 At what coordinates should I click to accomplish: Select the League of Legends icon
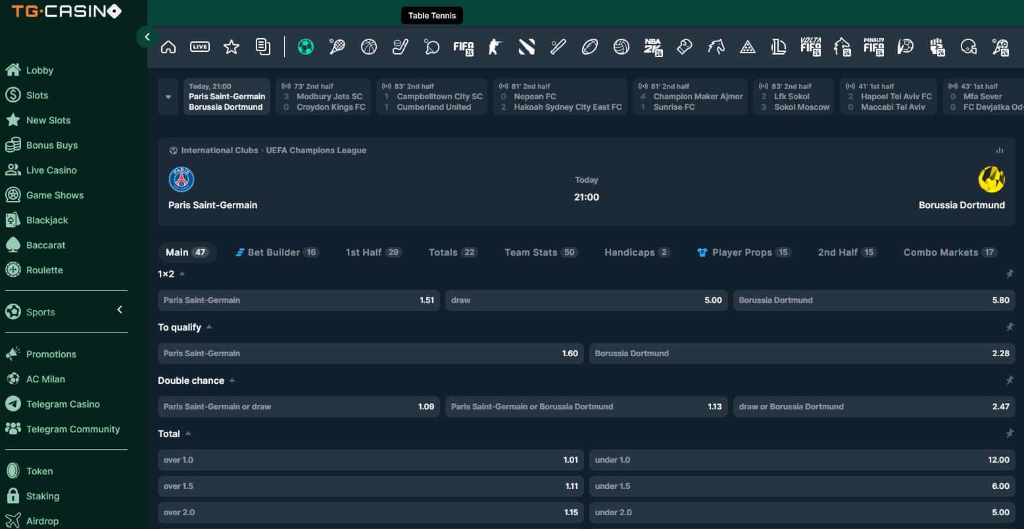[x=779, y=47]
